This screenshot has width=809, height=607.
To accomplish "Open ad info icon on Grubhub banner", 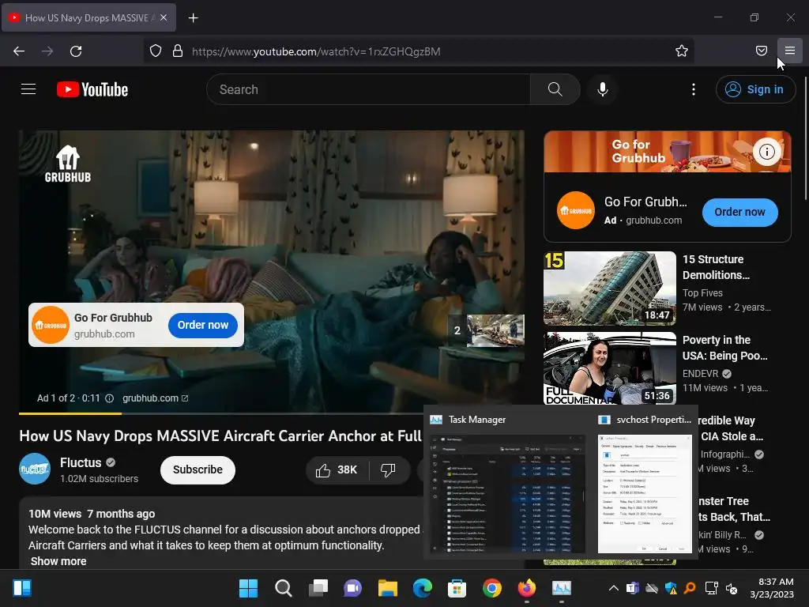I will click(766, 152).
